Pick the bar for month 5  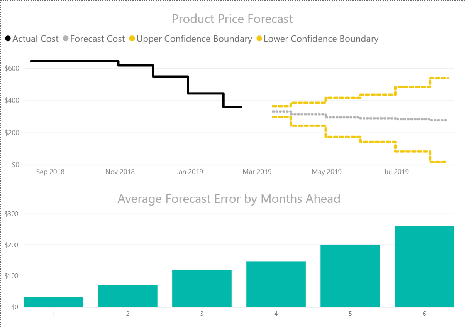tap(350, 276)
